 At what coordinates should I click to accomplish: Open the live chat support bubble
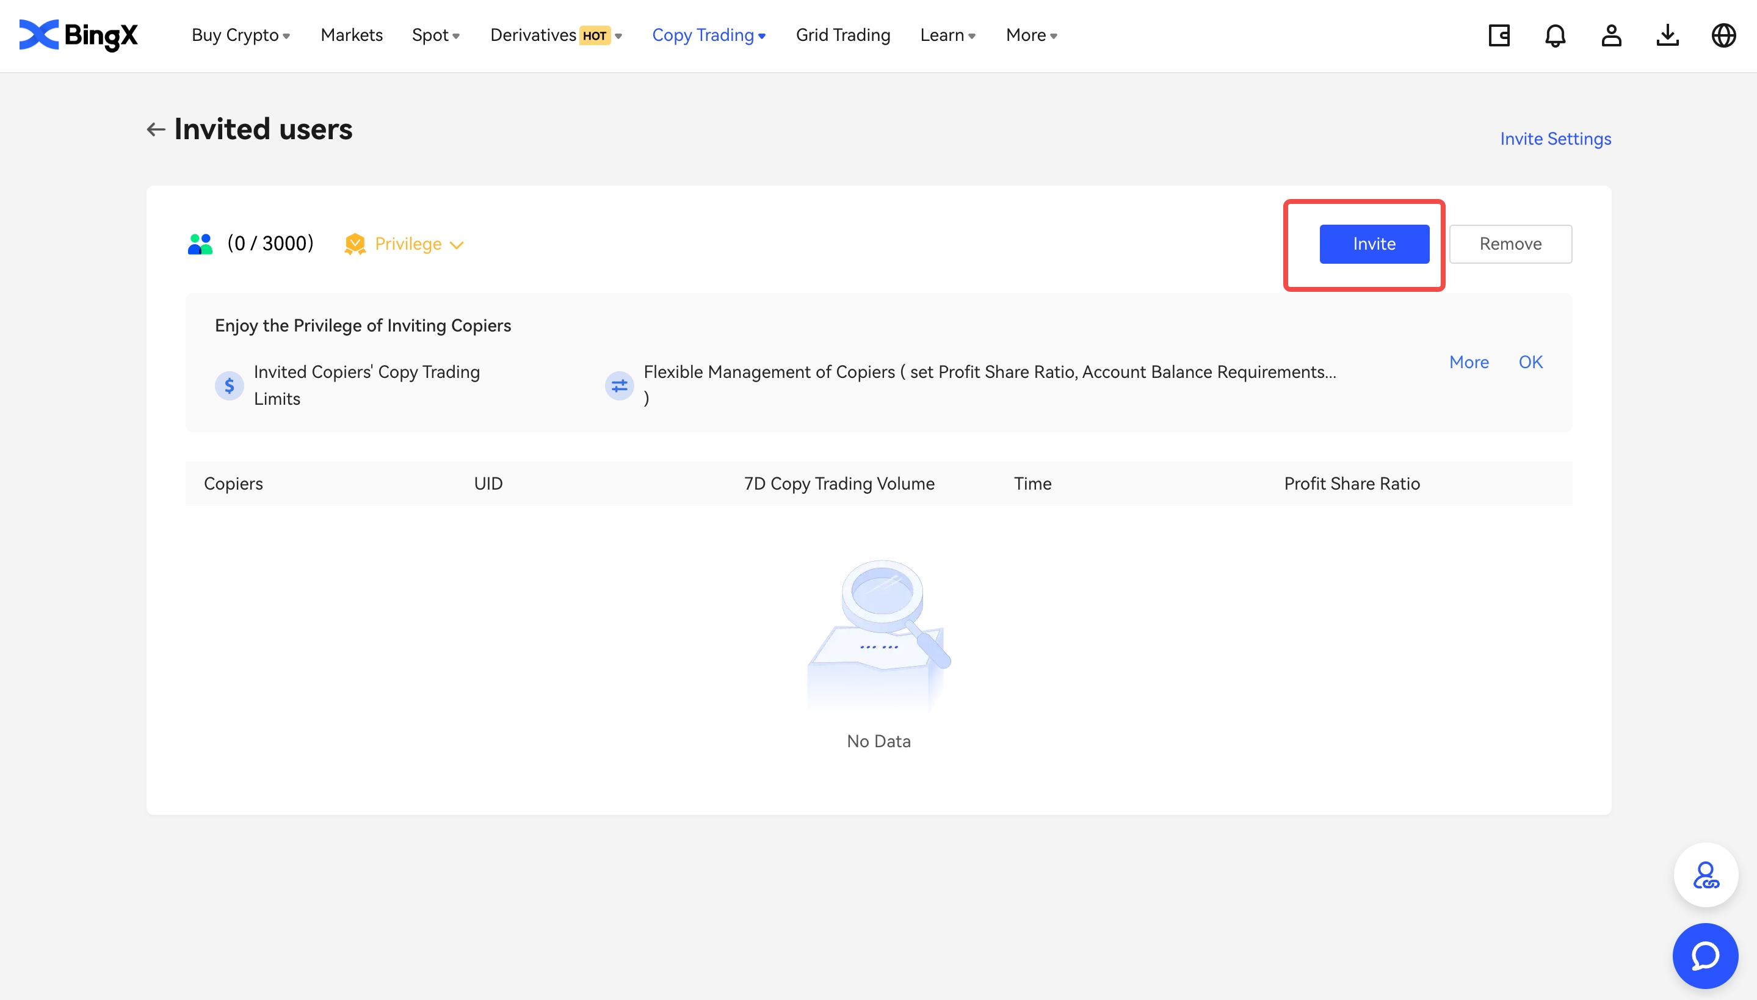(x=1706, y=955)
